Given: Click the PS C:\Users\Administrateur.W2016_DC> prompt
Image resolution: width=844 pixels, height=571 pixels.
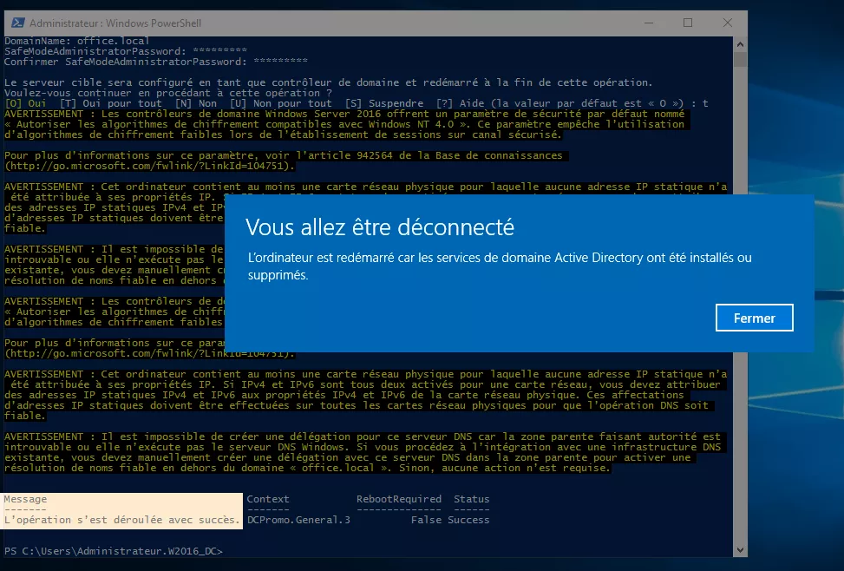Looking at the screenshot, I should click(x=114, y=551).
